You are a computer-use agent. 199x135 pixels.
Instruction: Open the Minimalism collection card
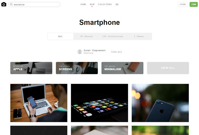click(122, 68)
